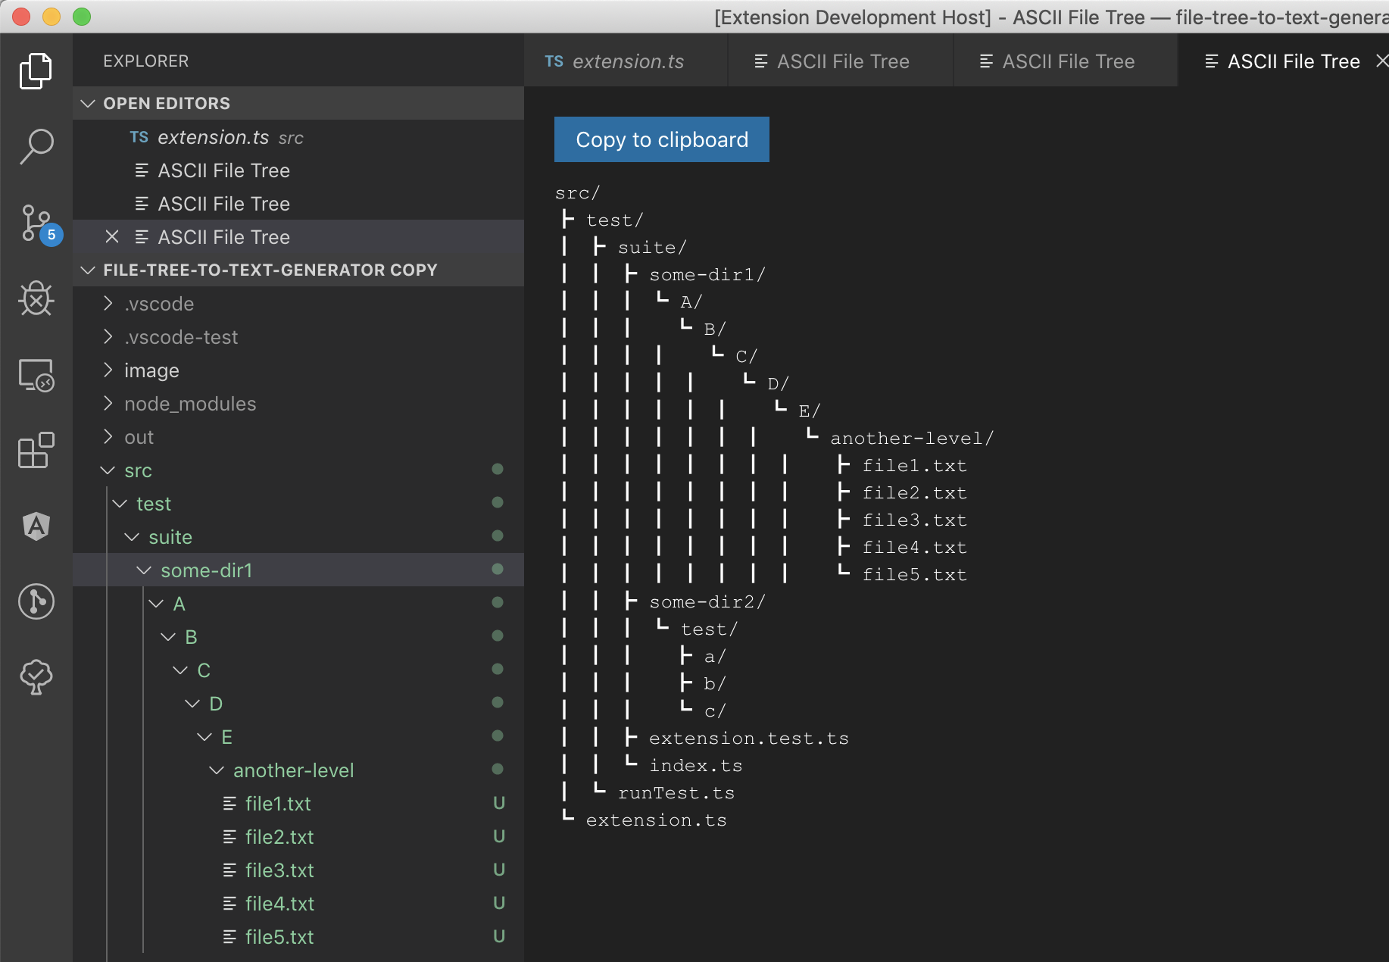Viewport: 1389px width, 962px height.
Task: Click the EXPLORER panel title
Action: click(146, 61)
